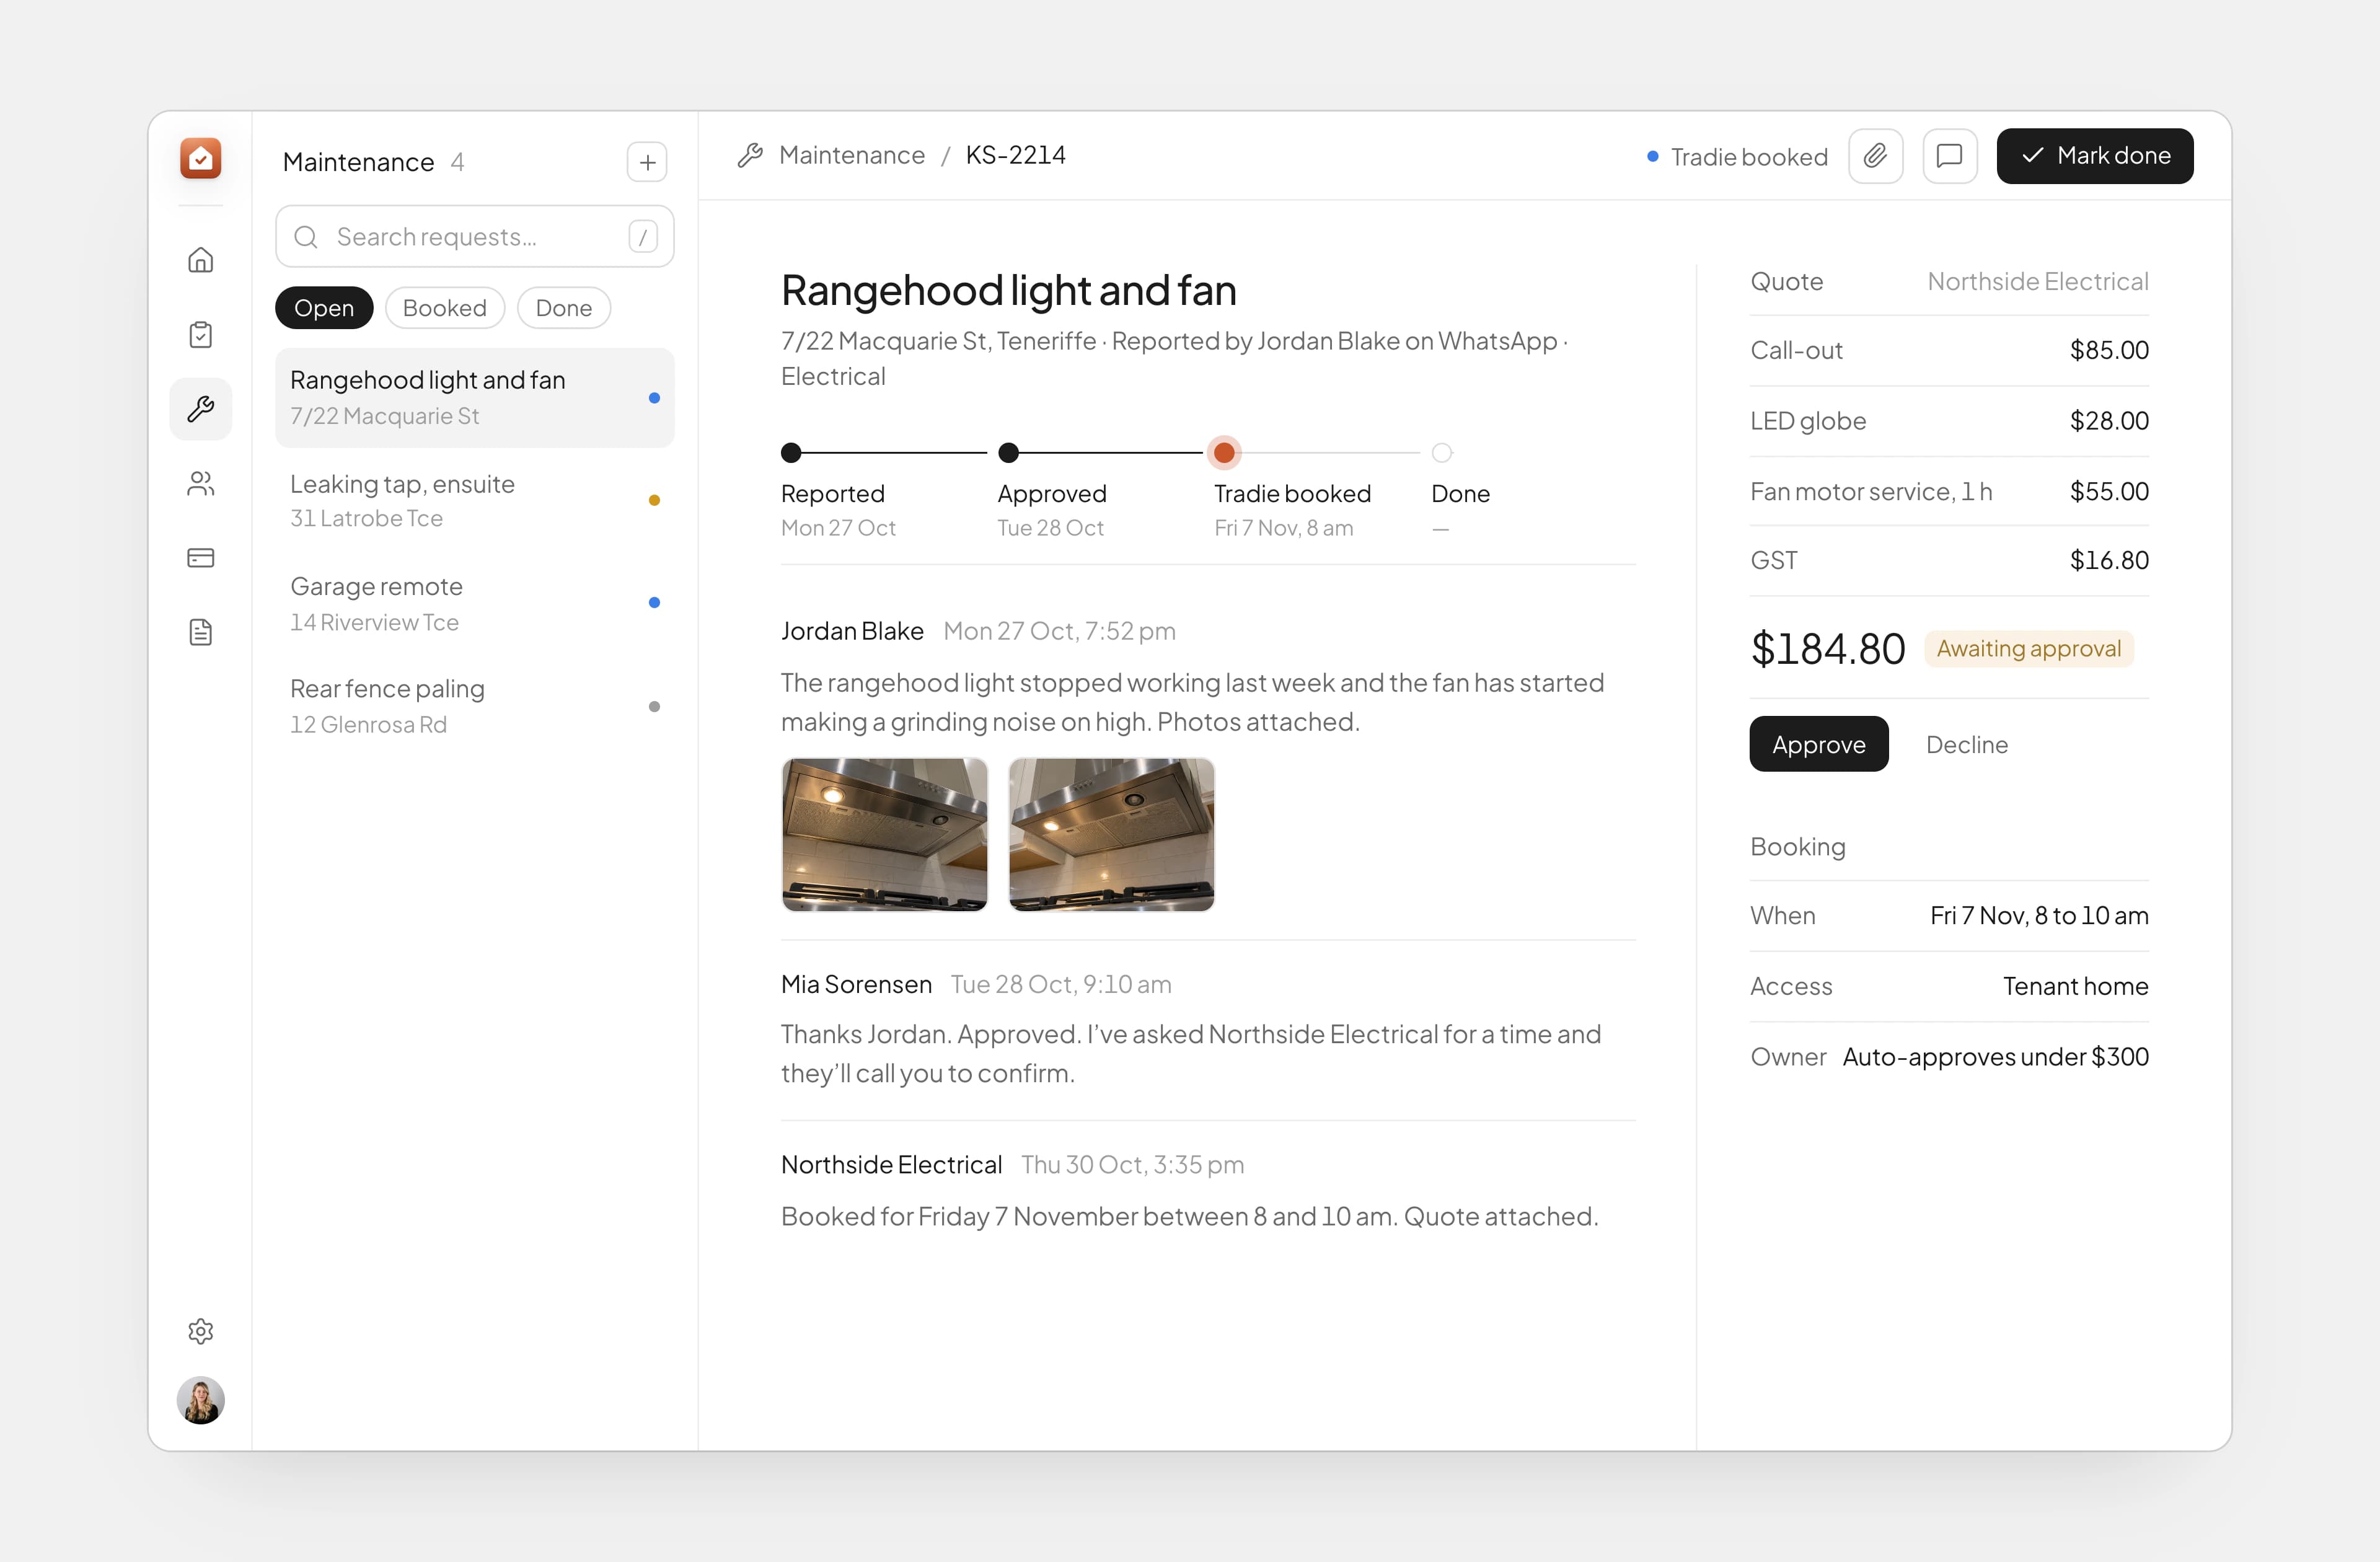
Task: Click the magnifier icon in the search box
Action: 306,237
